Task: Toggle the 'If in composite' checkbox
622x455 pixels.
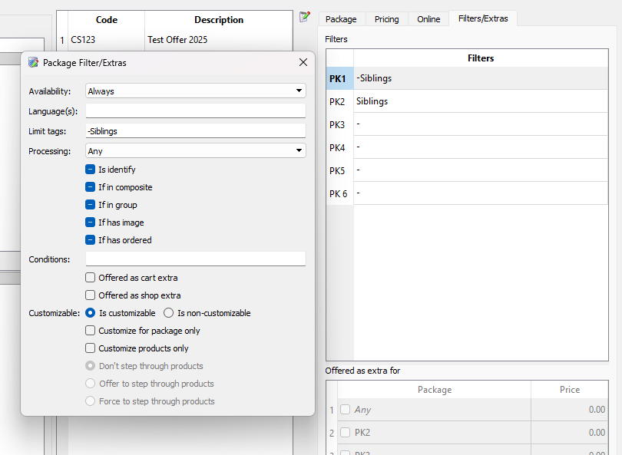Action: (91, 187)
